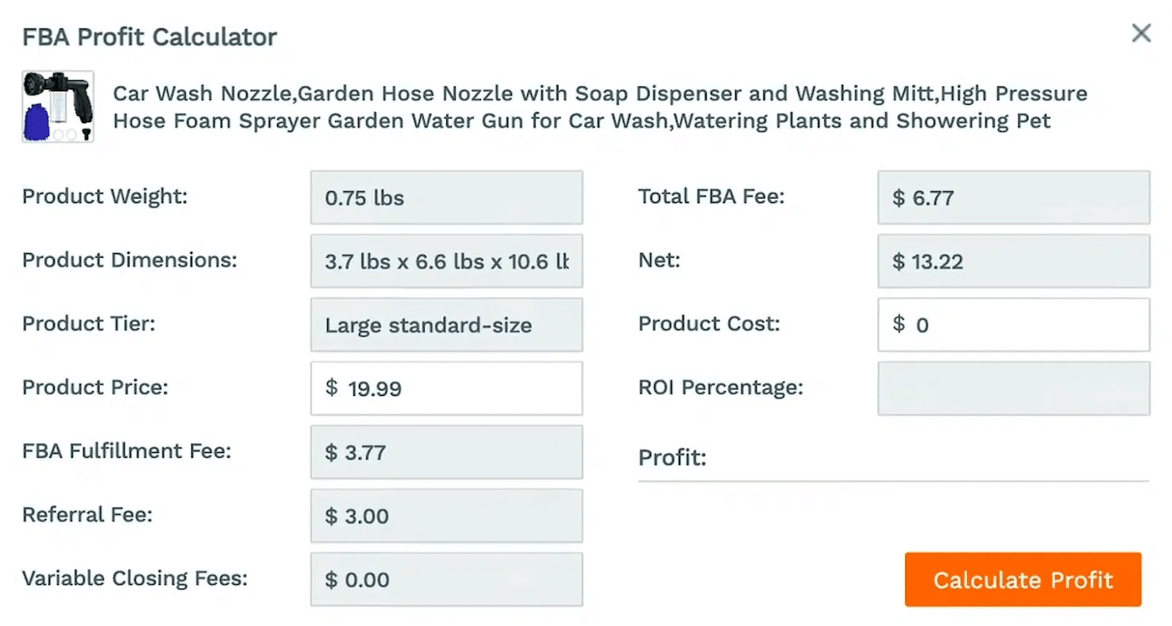Image resolution: width=1172 pixels, height=626 pixels.
Task: Click the car wash nozzle product thumbnail
Action: (x=57, y=106)
